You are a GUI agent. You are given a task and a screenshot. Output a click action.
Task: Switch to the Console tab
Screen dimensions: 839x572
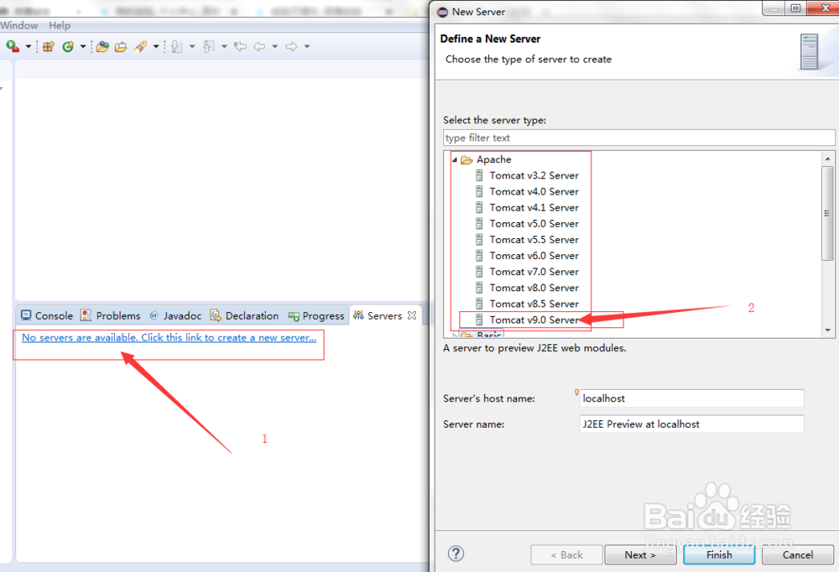46,315
